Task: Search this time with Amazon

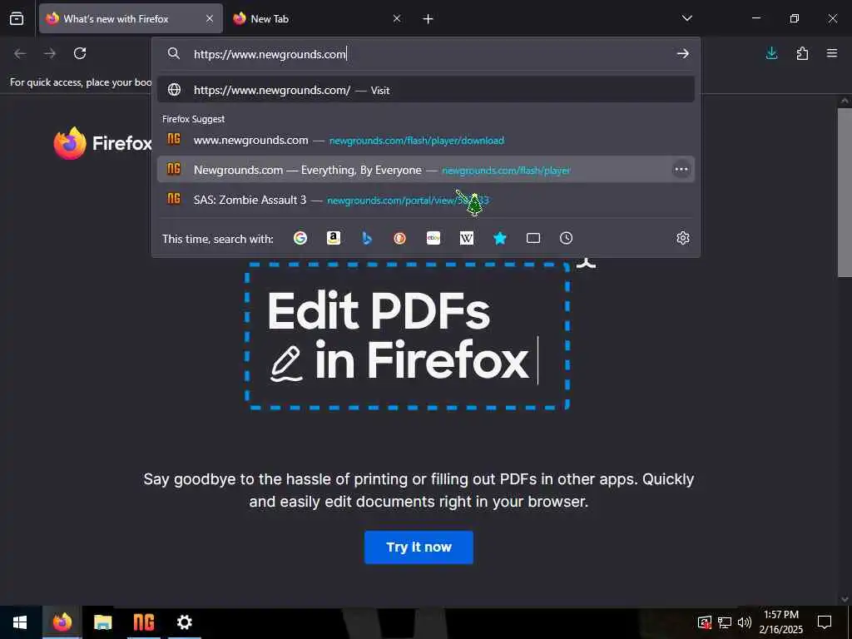Action: click(334, 238)
